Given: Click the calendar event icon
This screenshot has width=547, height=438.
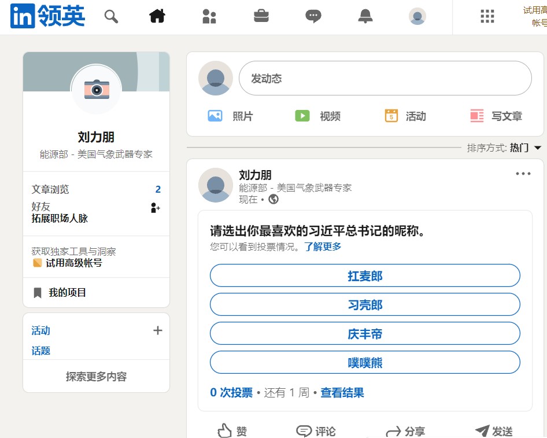Looking at the screenshot, I should 391,116.
